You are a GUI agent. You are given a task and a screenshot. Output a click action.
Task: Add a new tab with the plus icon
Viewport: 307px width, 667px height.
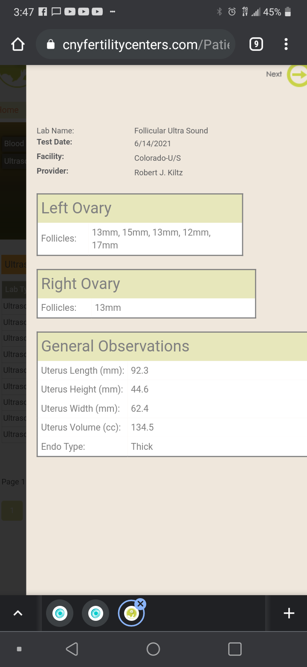[289, 613]
